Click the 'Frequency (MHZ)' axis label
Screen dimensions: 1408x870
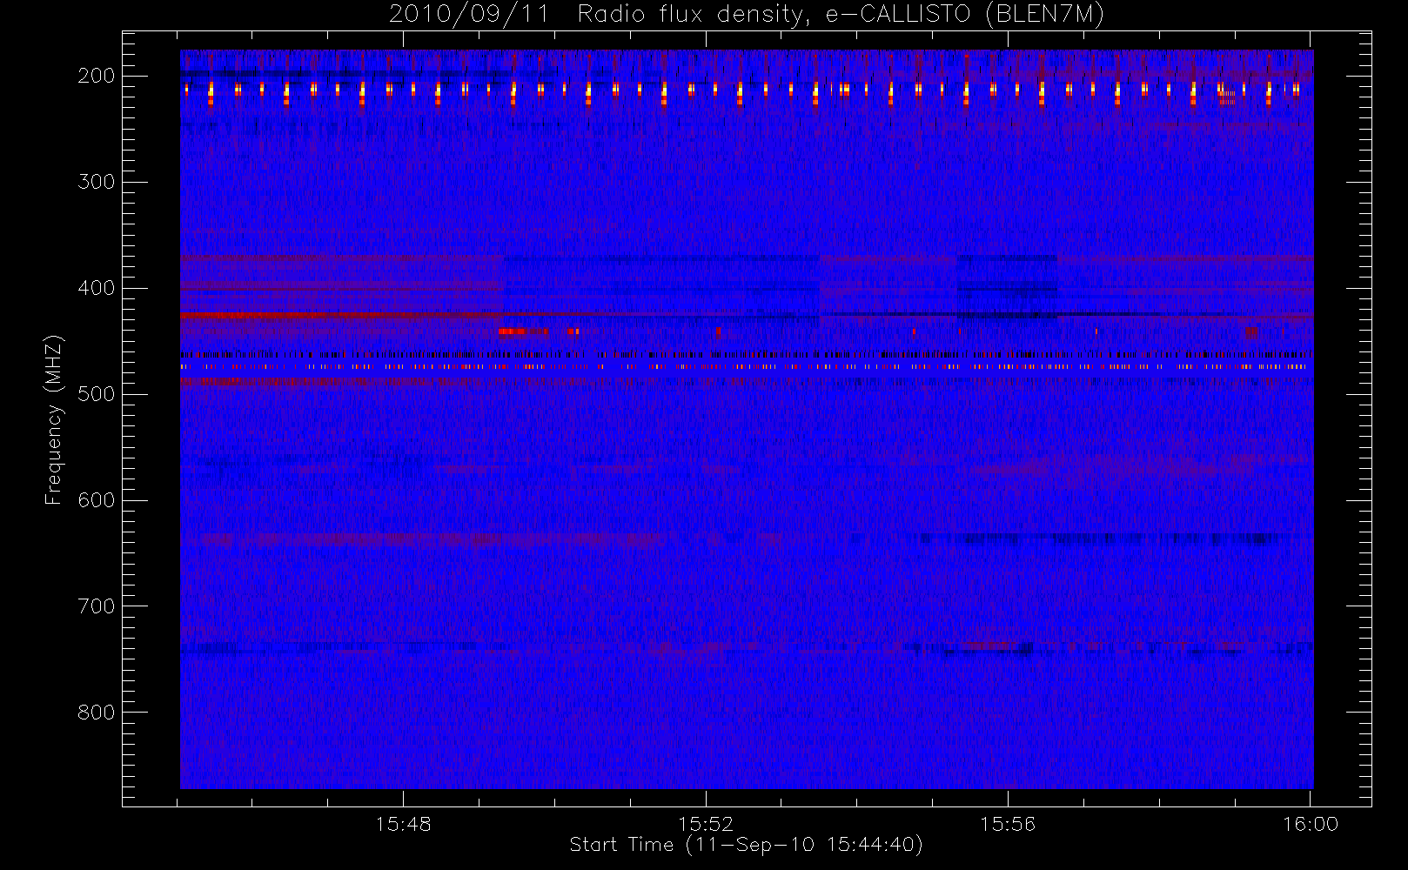point(54,419)
